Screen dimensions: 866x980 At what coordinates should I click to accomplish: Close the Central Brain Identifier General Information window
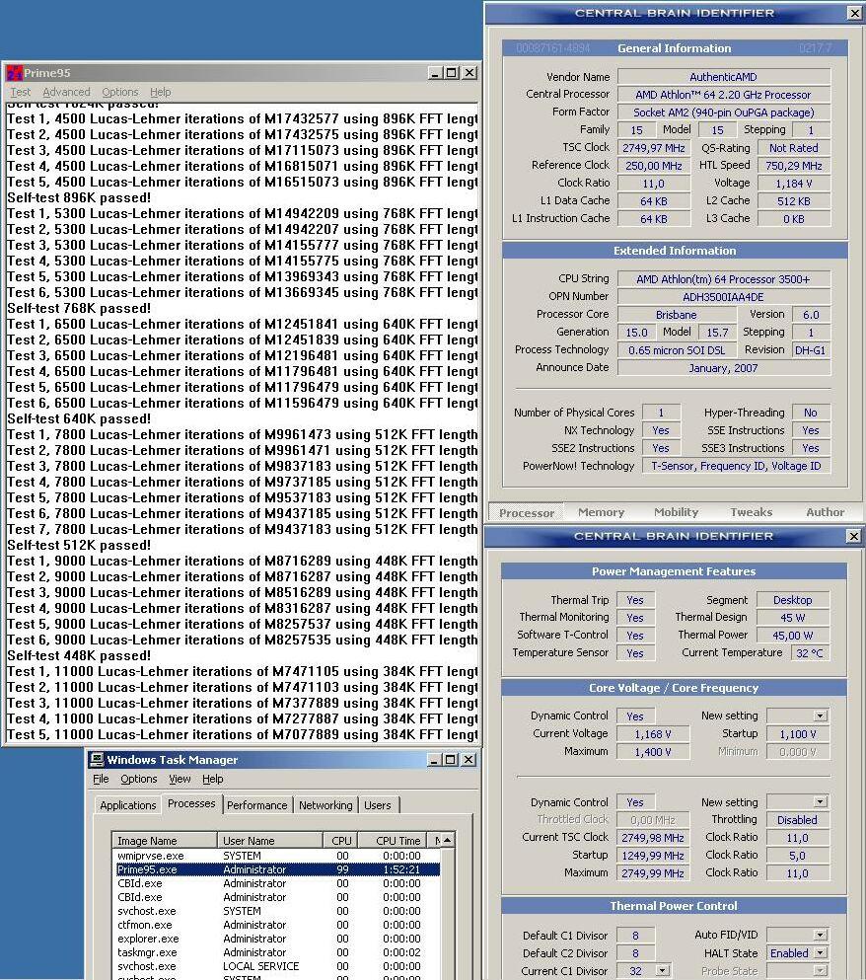tap(853, 13)
